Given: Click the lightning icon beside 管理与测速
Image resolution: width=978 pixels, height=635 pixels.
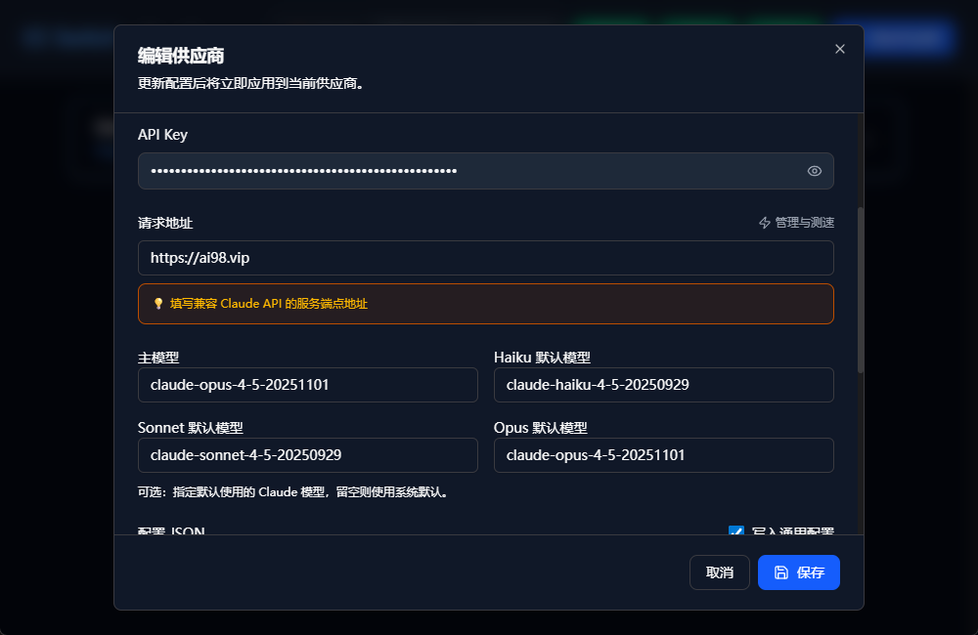Looking at the screenshot, I should pos(765,223).
